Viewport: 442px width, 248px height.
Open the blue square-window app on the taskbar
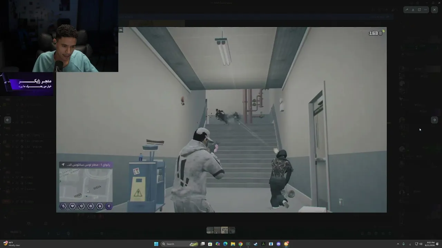click(x=271, y=244)
